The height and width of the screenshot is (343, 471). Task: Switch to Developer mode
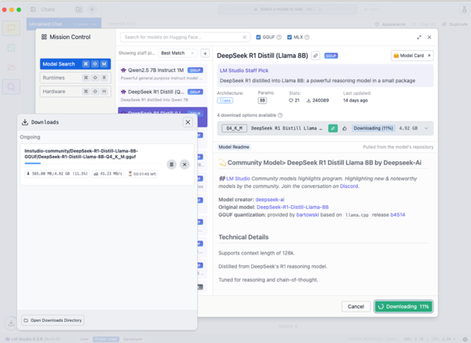point(133,339)
